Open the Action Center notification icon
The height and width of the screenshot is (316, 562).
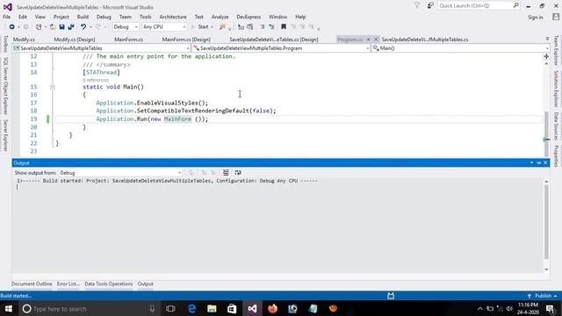pos(551,308)
